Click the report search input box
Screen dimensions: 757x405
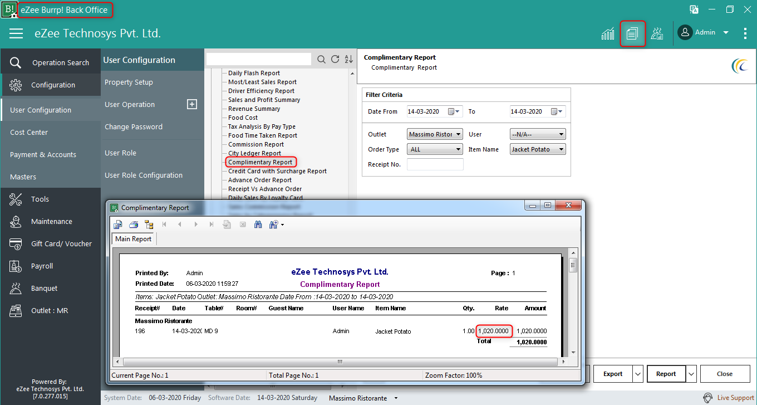(x=259, y=59)
